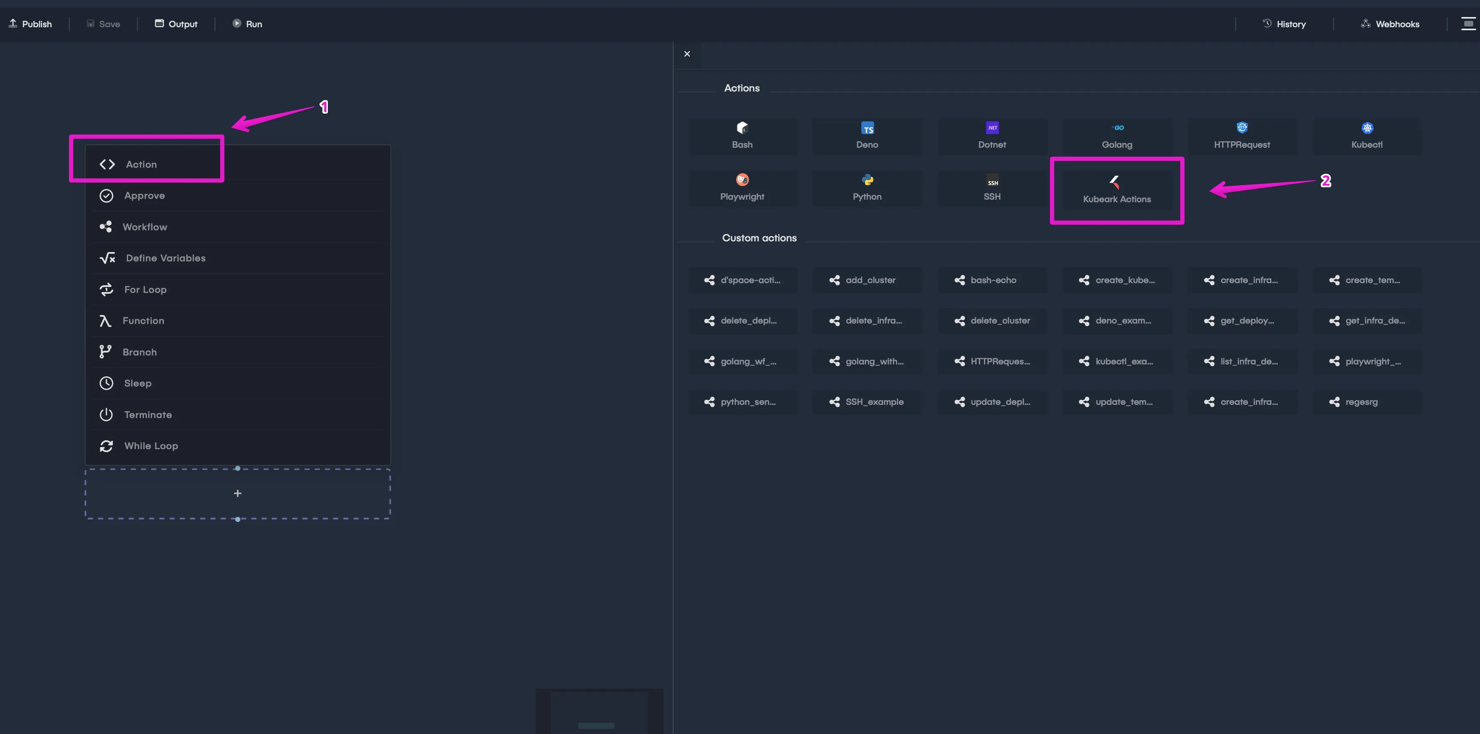Click the plus add-step placeholder
The width and height of the screenshot is (1480, 734).
(238, 493)
